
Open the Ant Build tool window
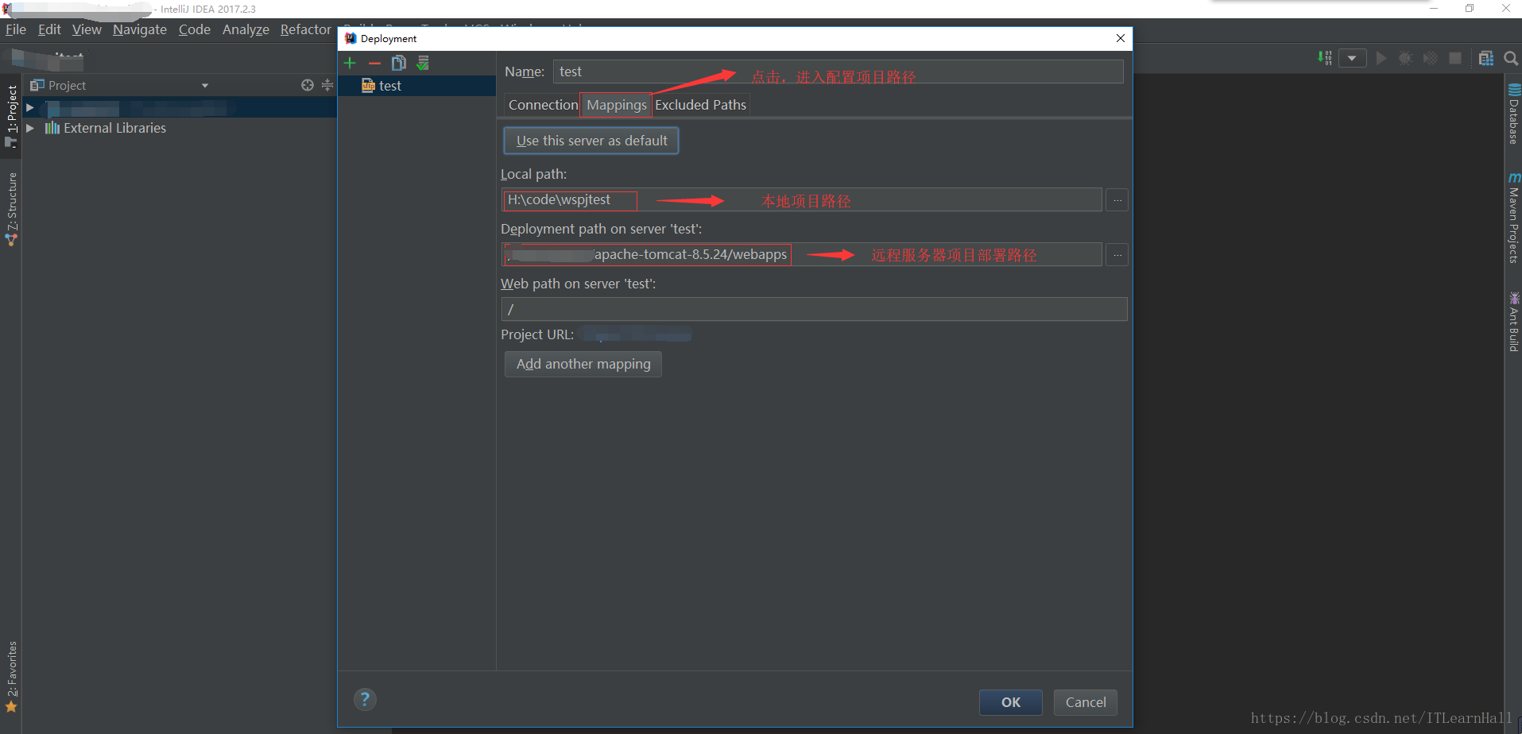(1513, 322)
